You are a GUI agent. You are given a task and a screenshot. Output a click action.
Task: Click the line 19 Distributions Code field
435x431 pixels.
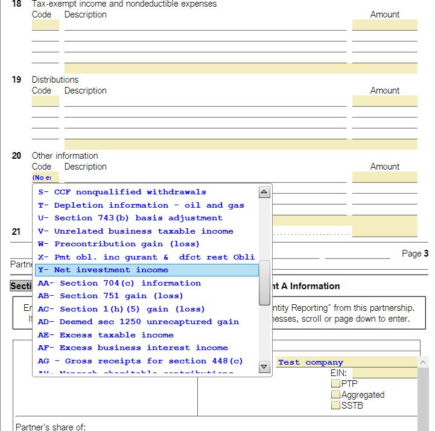point(45,101)
